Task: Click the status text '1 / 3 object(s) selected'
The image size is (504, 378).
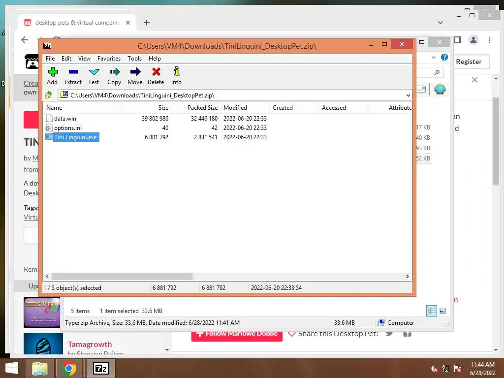Action: (72, 287)
